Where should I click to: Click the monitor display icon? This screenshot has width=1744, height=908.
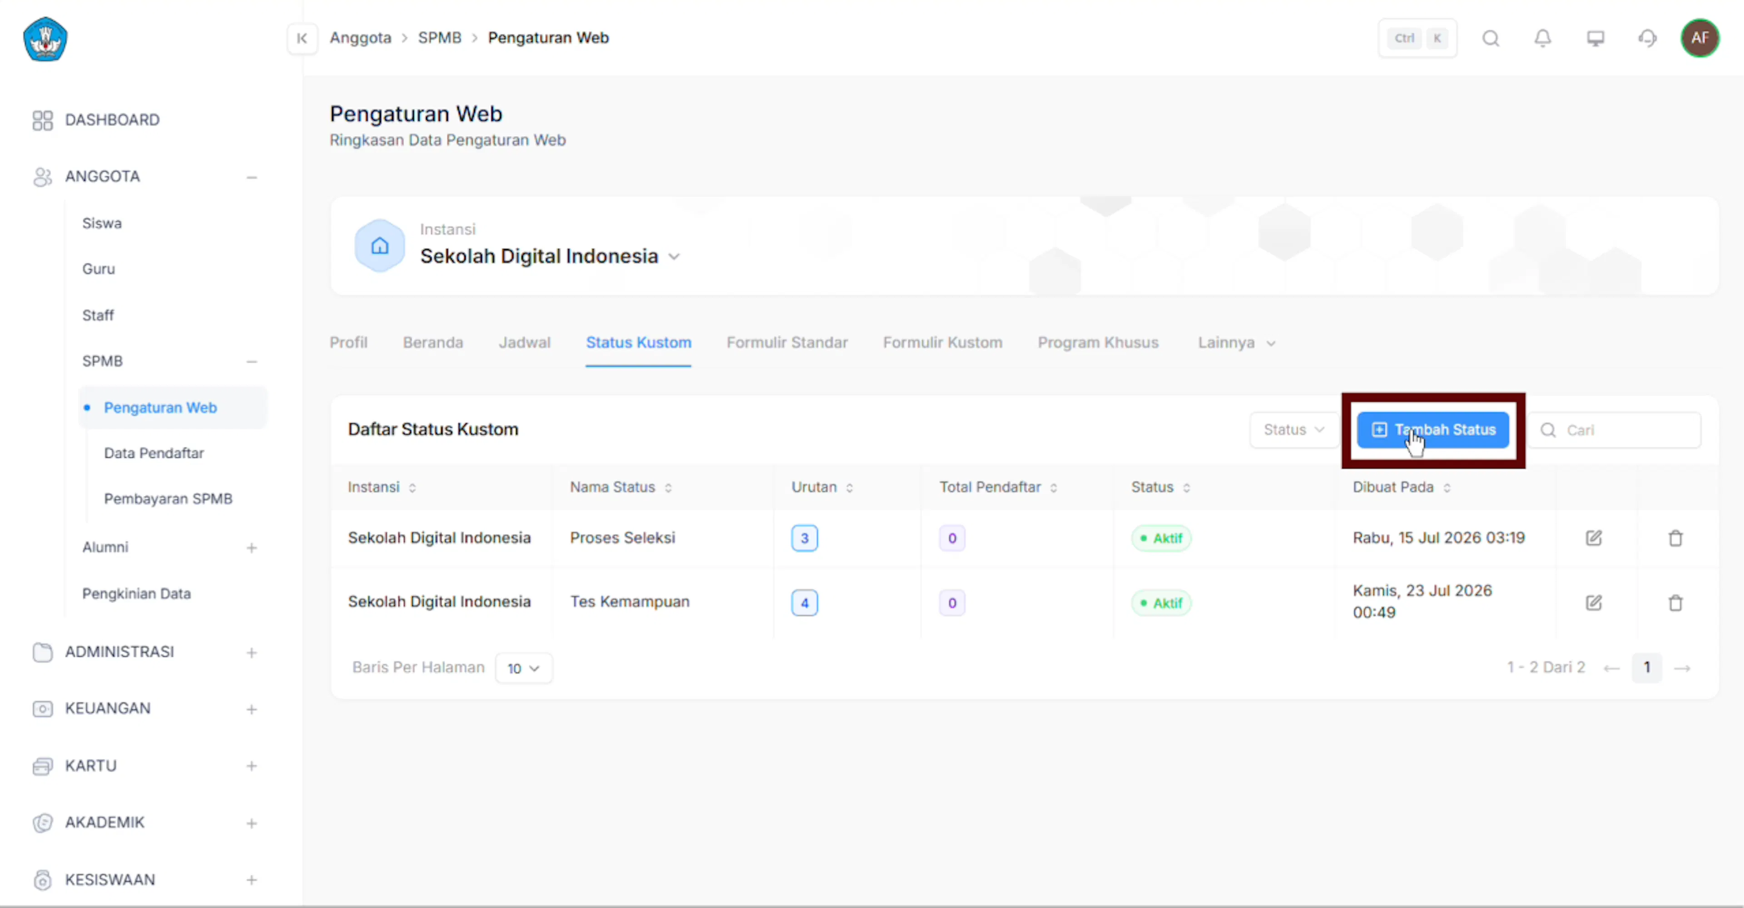click(1595, 38)
